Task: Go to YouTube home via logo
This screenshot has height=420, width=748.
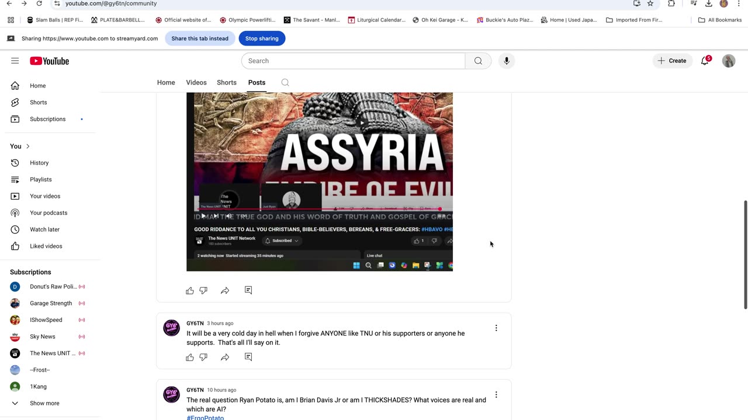Action: 50,61
